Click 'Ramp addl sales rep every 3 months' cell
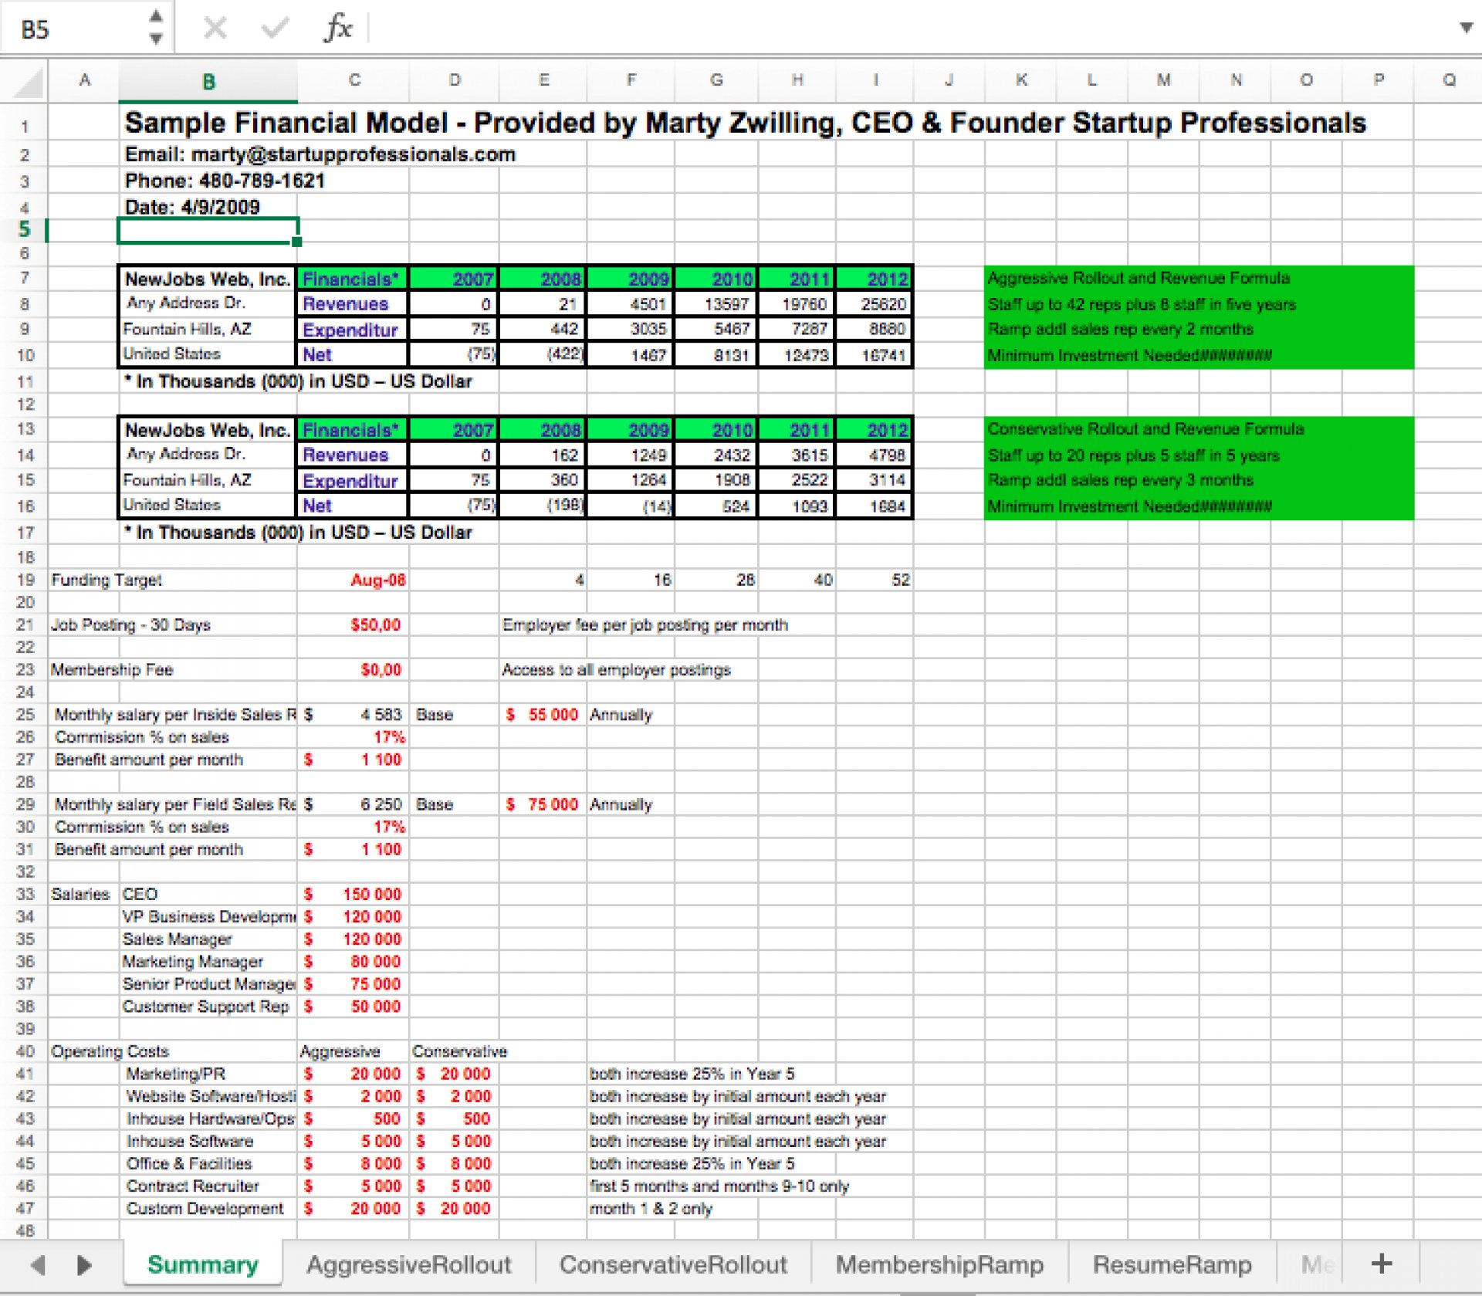This screenshot has height=1296, width=1482. coord(1121,480)
